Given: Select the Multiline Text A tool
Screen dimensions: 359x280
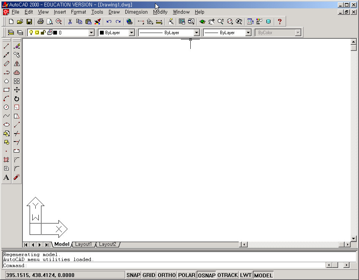Looking at the screenshot, I should (6, 177).
